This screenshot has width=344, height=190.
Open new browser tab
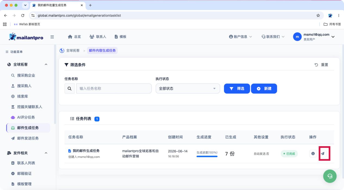[x=90, y=5]
